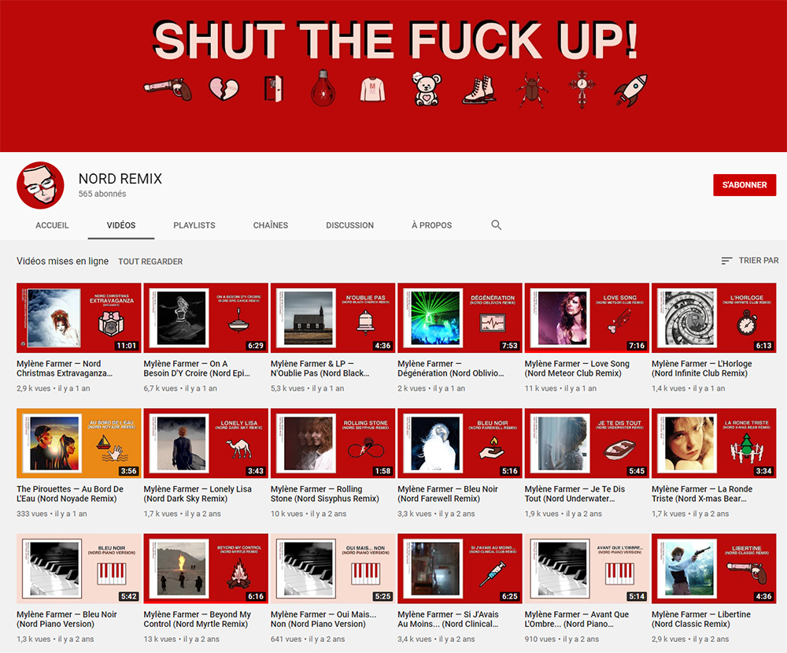Click the beetle icon in the banner
This screenshot has height=653, width=787.
(531, 90)
